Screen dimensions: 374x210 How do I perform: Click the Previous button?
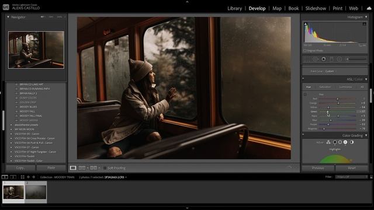pyautogui.click(x=318, y=168)
